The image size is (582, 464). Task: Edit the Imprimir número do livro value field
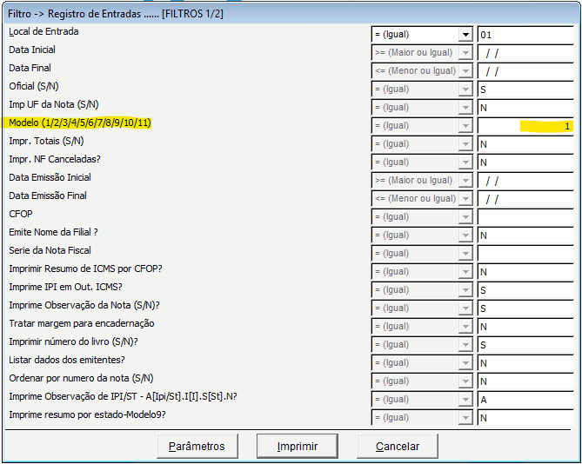tap(525, 345)
